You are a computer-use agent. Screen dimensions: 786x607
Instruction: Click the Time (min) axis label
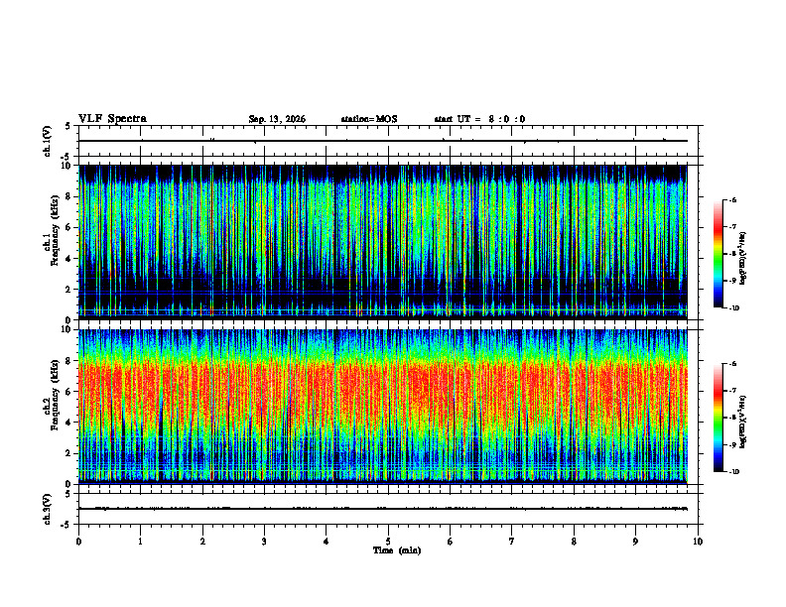tap(397, 550)
